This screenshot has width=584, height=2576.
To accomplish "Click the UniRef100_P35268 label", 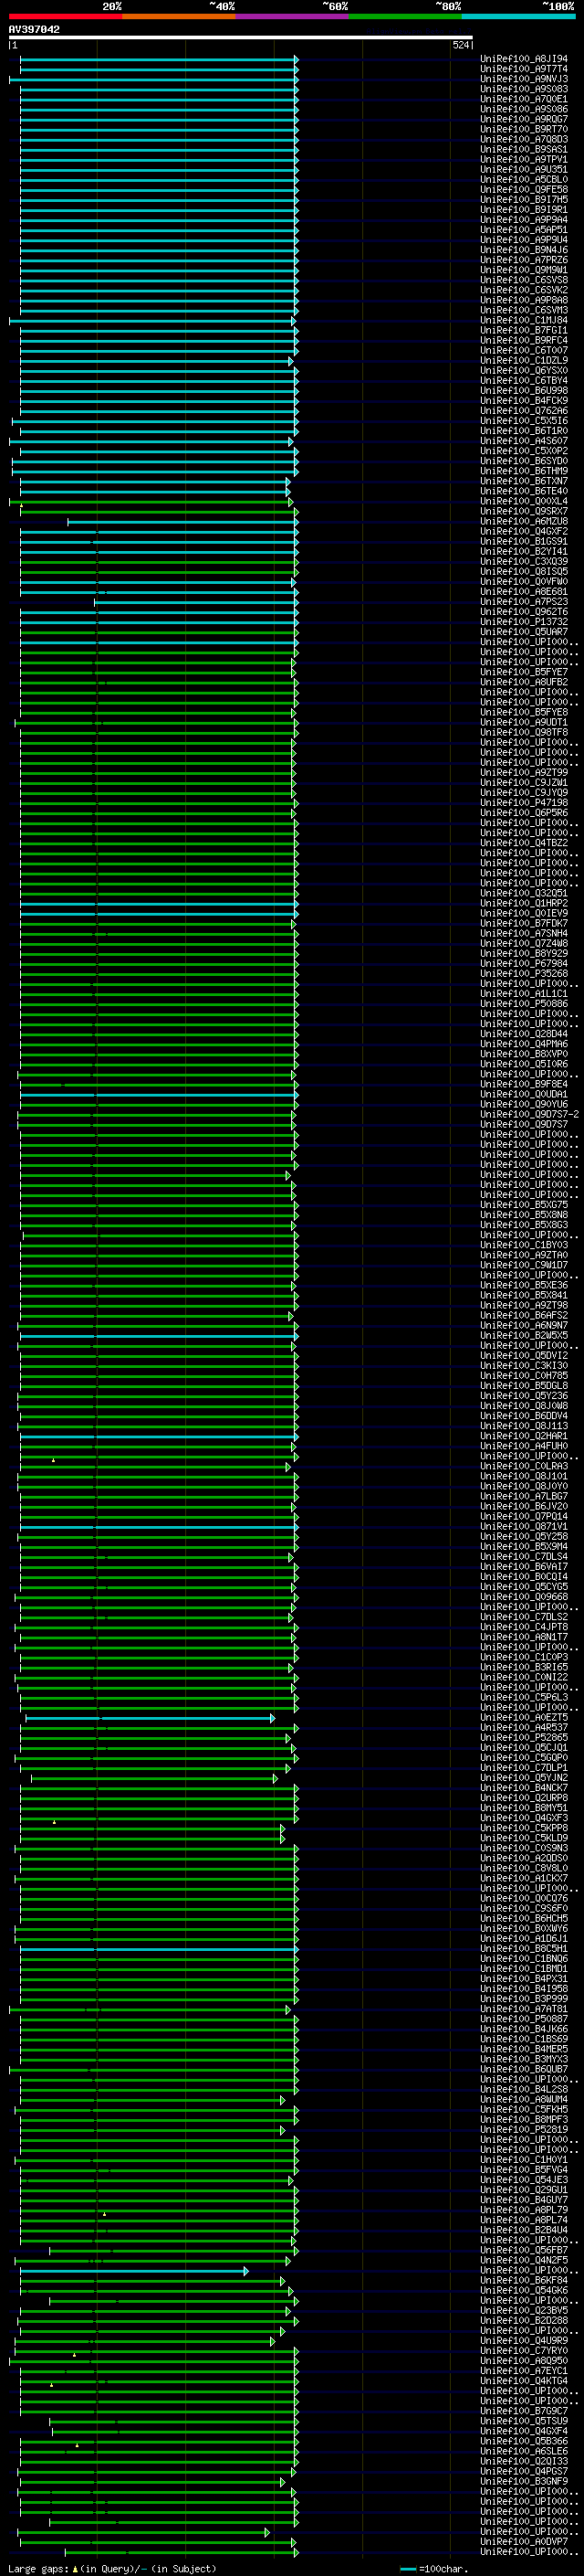I will (x=524, y=974).
